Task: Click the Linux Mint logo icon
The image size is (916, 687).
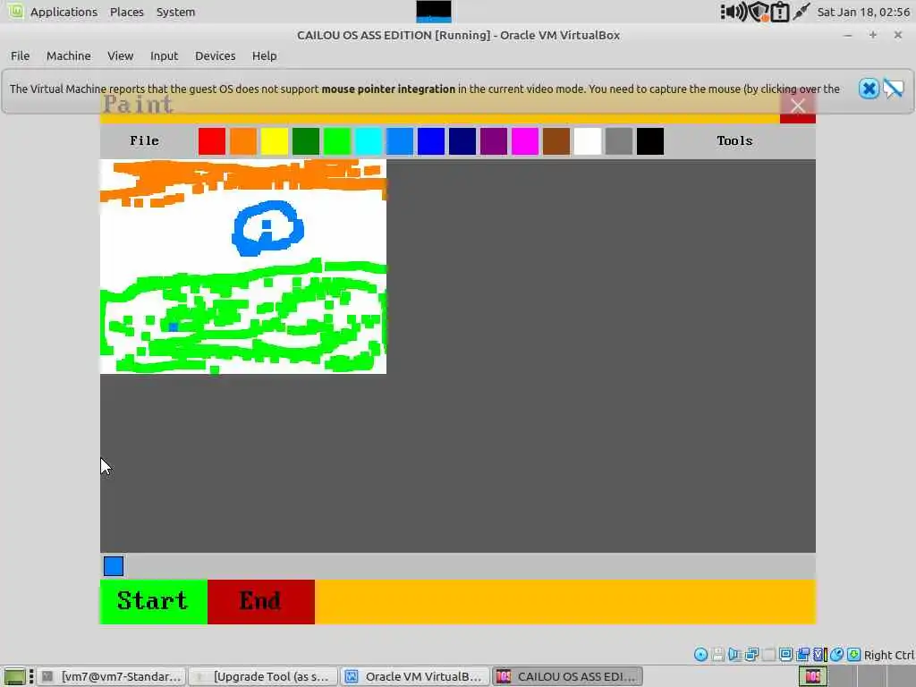Action: (x=16, y=11)
